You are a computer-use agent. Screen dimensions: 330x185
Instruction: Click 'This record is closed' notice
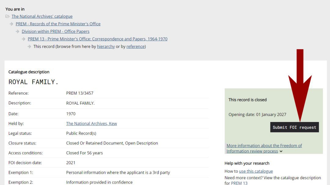[248, 100]
